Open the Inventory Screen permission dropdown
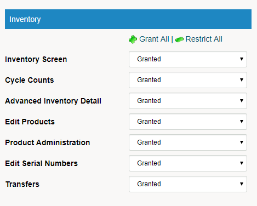Image resolution: width=257 pixels, height=206 pixels. 188,59
